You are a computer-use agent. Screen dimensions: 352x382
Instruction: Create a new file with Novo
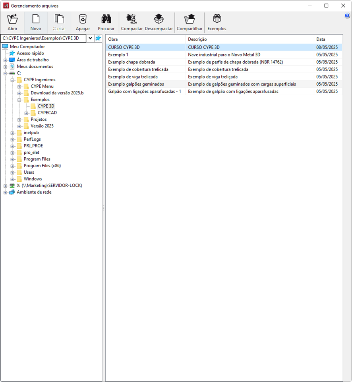click(x=36, y=22)
